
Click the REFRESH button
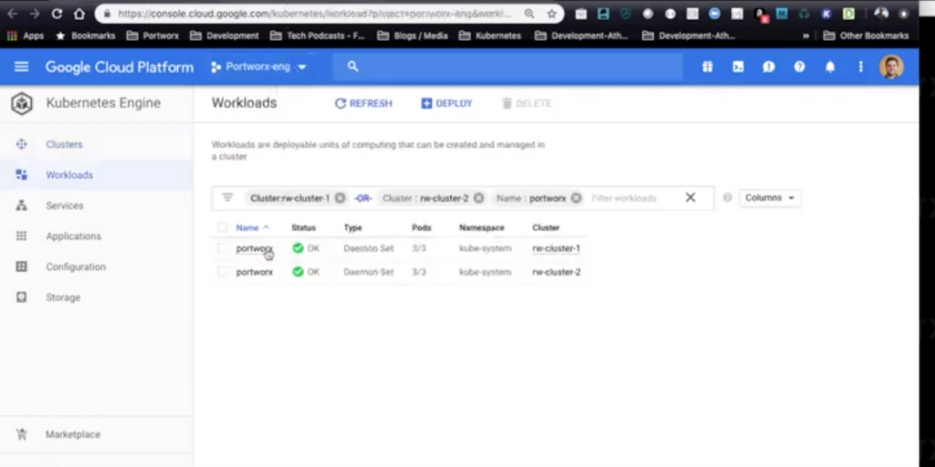click(363, 103)
